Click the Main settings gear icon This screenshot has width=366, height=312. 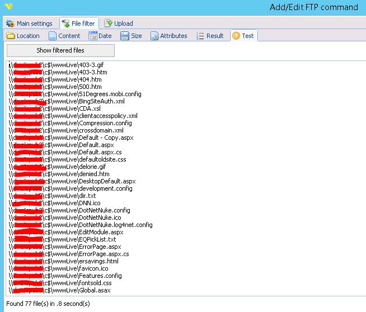(10, 23)
